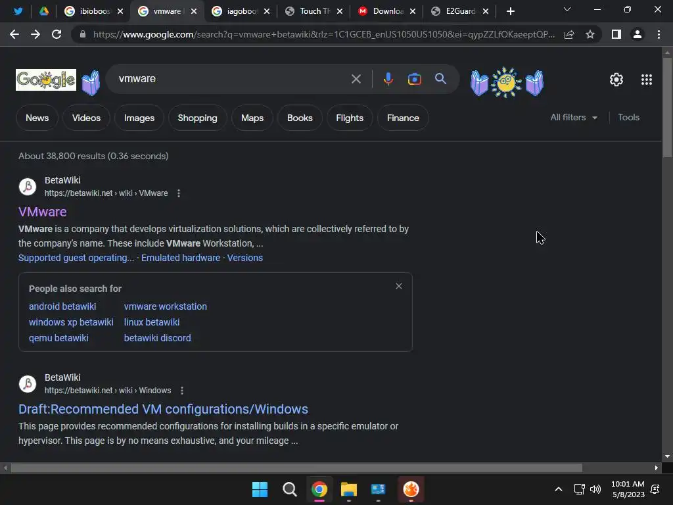Image resolution: width=673 pixels, height=505 pixels.
Task: Reload the current page
Action: pyautogui.click(x=57, y=34)
